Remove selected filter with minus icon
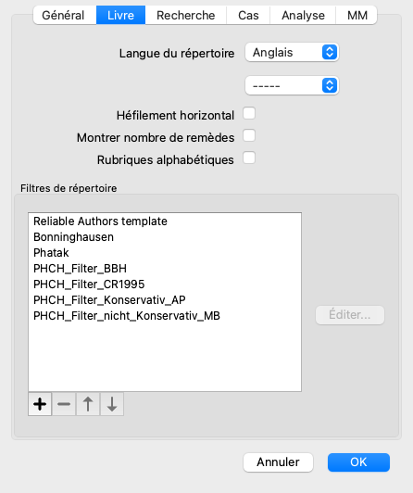Viewport: 413px width, 493px height. pos(64,404)
